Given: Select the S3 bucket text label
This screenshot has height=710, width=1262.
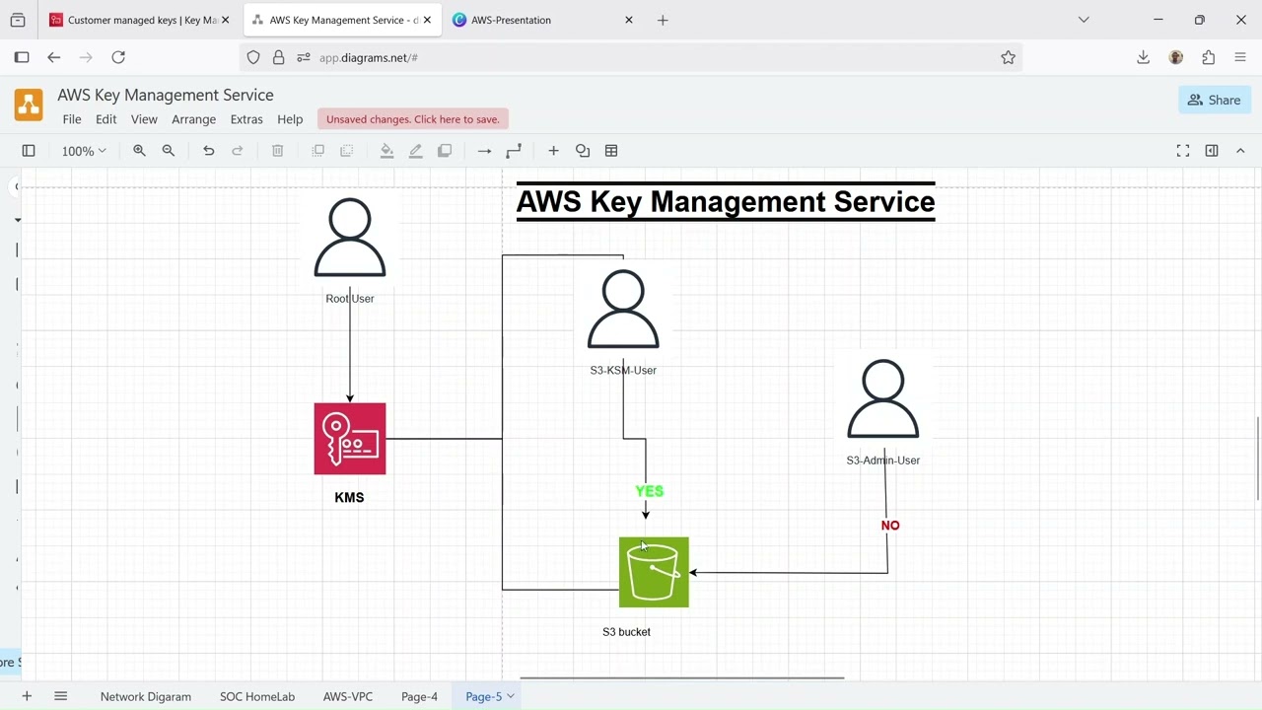Looking at the screenshot, I should (626, 632).
